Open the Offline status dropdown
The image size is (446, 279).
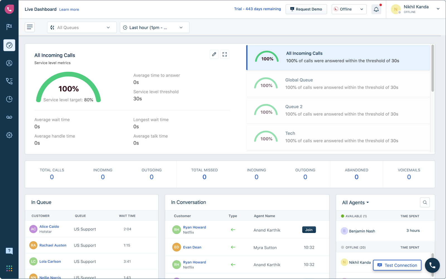pyautogui.click(x=349, y=9)
